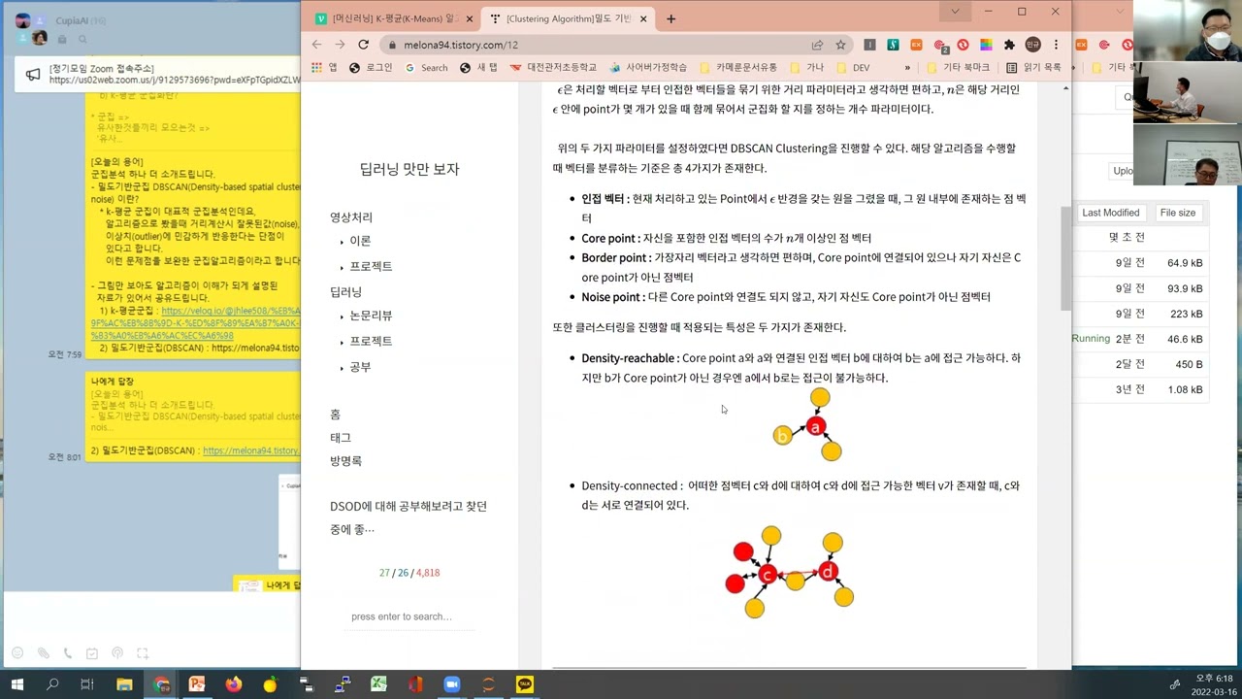Click the green S extension icon
This screenshot has width=1242, height=699.
tap(893, 45)
